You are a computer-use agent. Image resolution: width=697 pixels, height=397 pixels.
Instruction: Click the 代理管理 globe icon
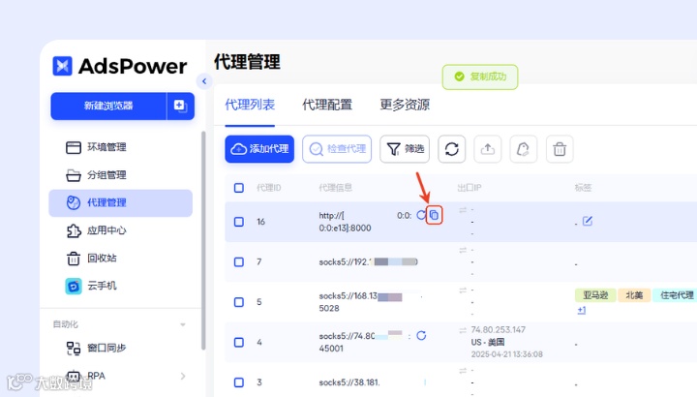[x=74, y=202]
